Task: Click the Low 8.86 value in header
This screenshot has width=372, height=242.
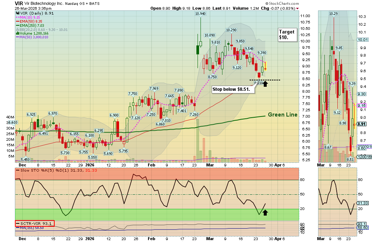Action: pyautogui.click(x=201, y=8)
